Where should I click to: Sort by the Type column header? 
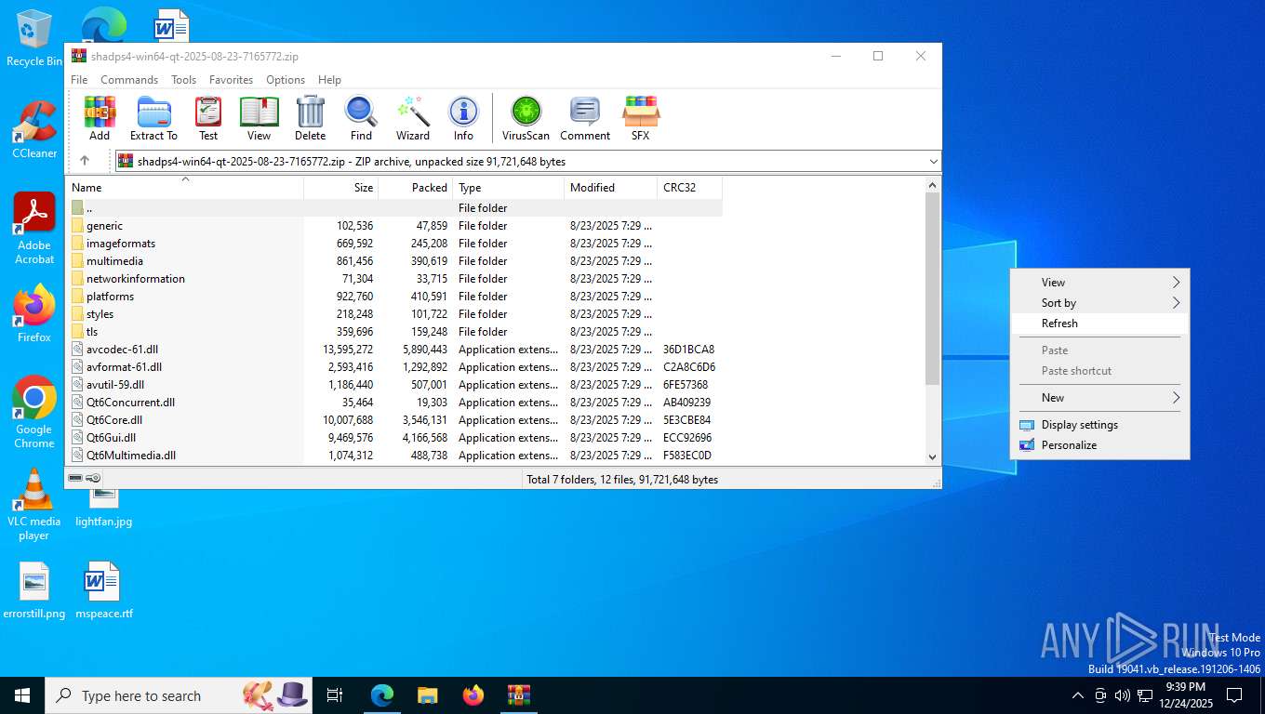(x=508, y=188)
